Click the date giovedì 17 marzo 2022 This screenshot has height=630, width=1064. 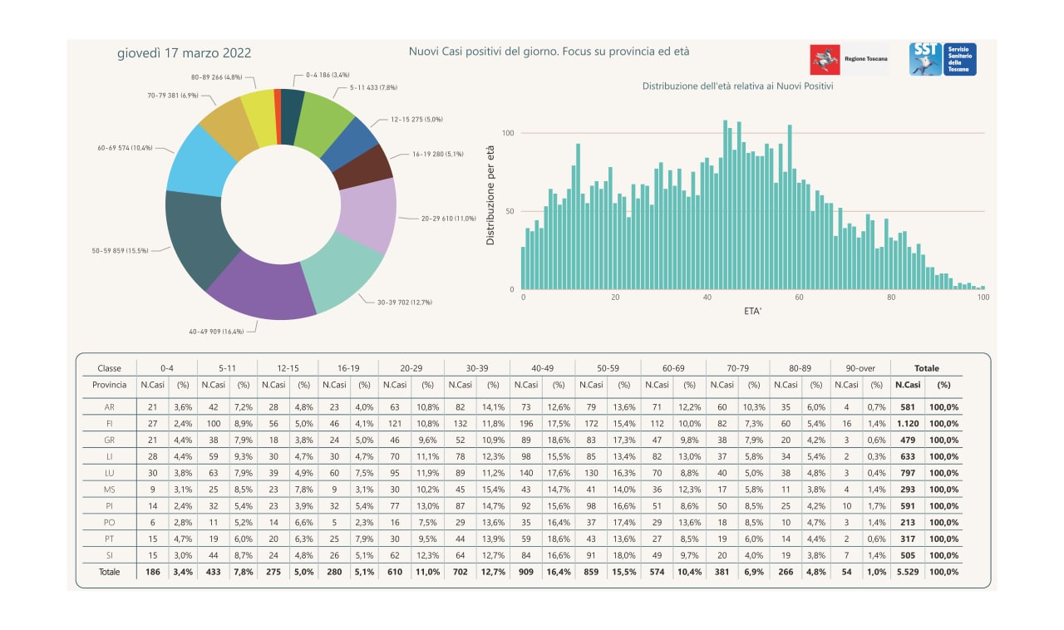point(184,53)
